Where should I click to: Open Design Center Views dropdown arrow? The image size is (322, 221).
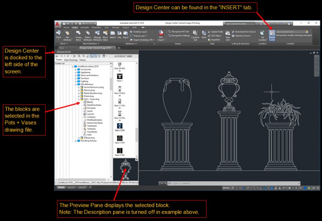(x=107, y=56)
